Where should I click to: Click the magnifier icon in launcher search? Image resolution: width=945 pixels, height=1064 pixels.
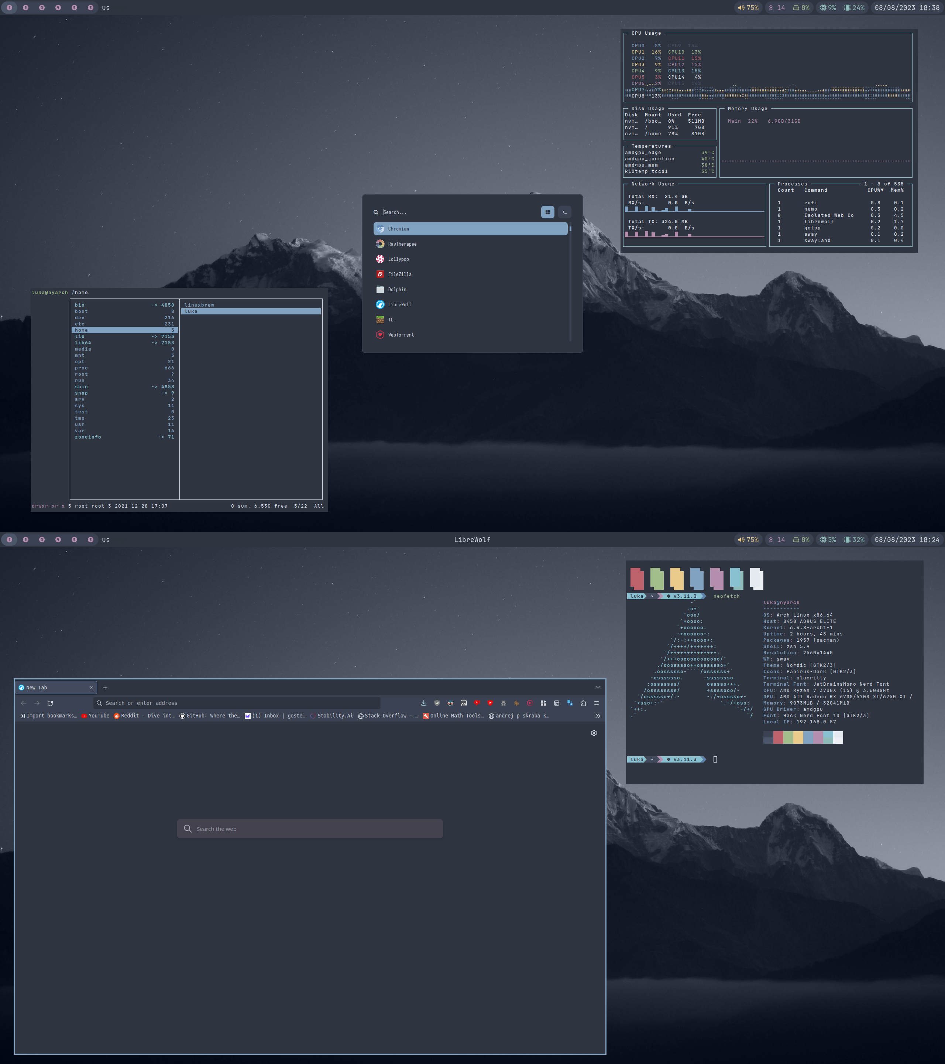point(375,212)
